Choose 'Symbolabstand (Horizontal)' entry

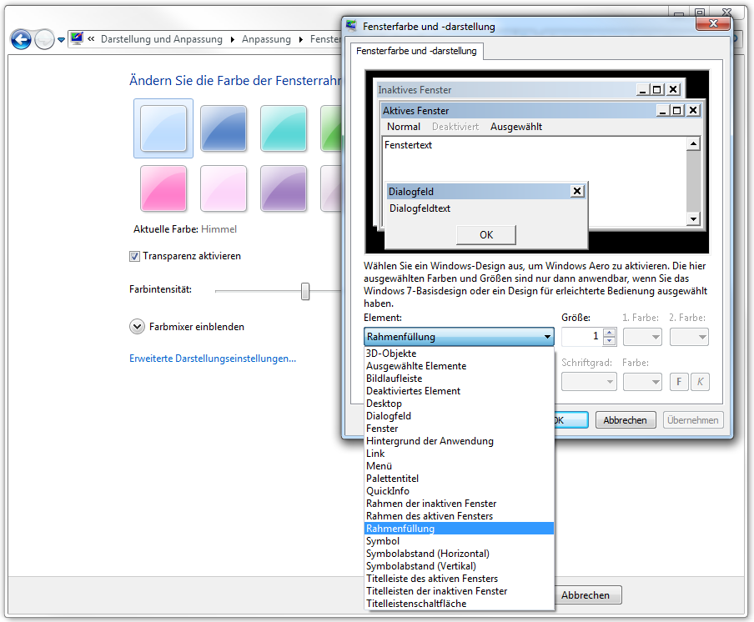pyautogui.click(x=460, y=554)
